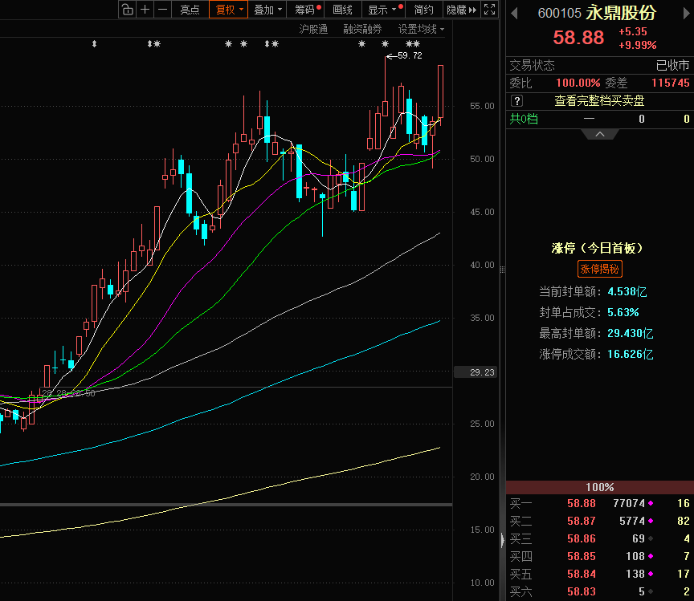Click the 融资融券 tag
The height and width of the screenshot is (601, 694).
pos(362,29)
